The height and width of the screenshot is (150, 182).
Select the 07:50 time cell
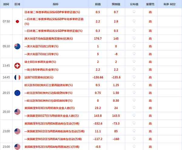(6, 22)
